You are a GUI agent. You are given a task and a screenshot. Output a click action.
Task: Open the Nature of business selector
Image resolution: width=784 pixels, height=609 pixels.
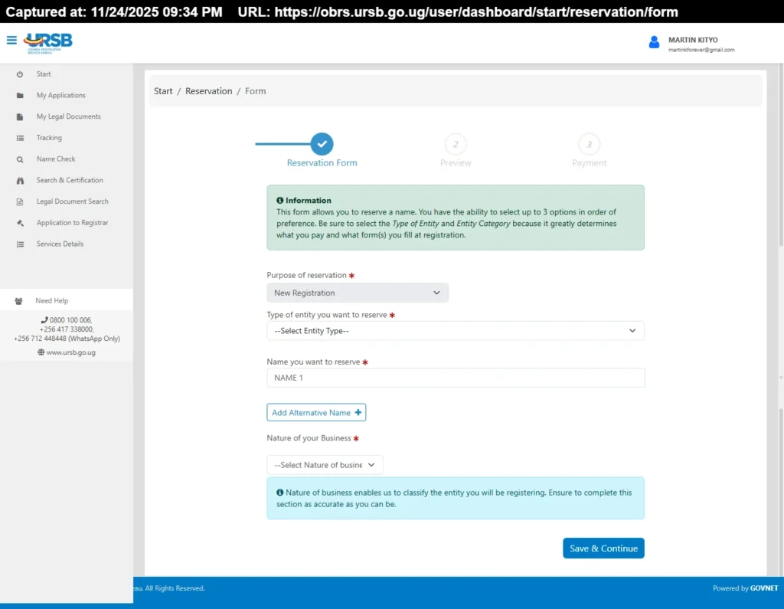(325, 464)
